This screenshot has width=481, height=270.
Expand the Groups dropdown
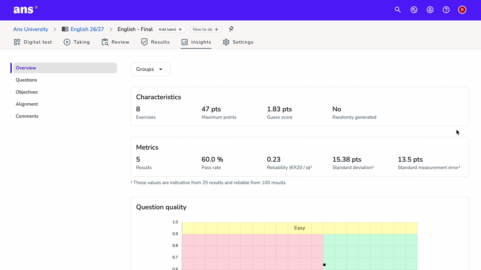pyautogui.click(x=150, y=69)
